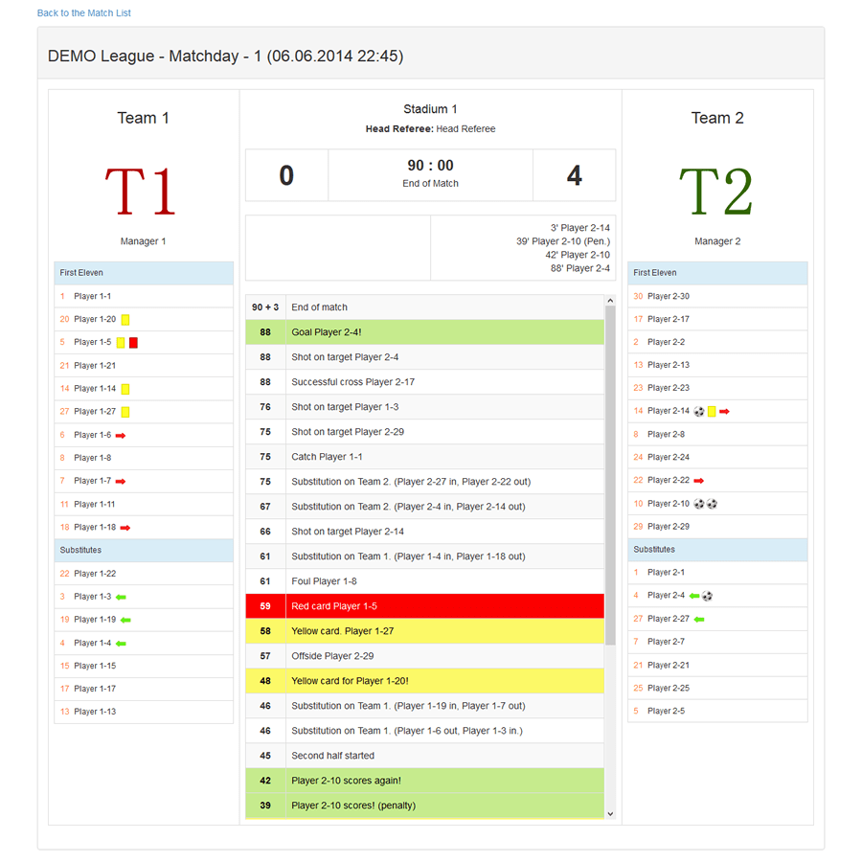This screenshot has height=862, width=862.
Task: Click the Back to the Match List link
Action: pos(83,12)
